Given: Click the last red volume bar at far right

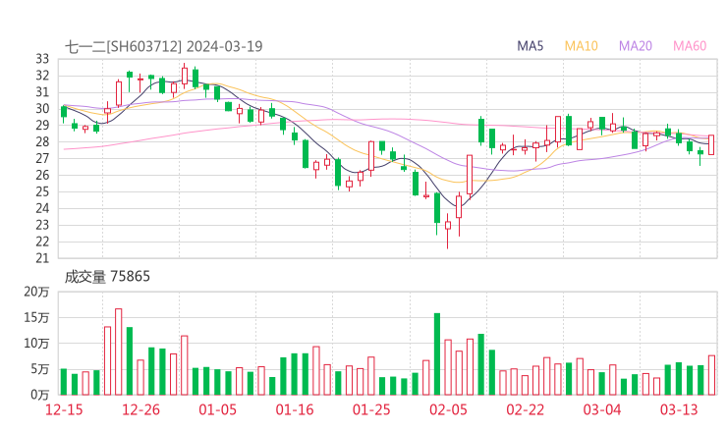Looking at the screenshot, I should click(711, 375).
